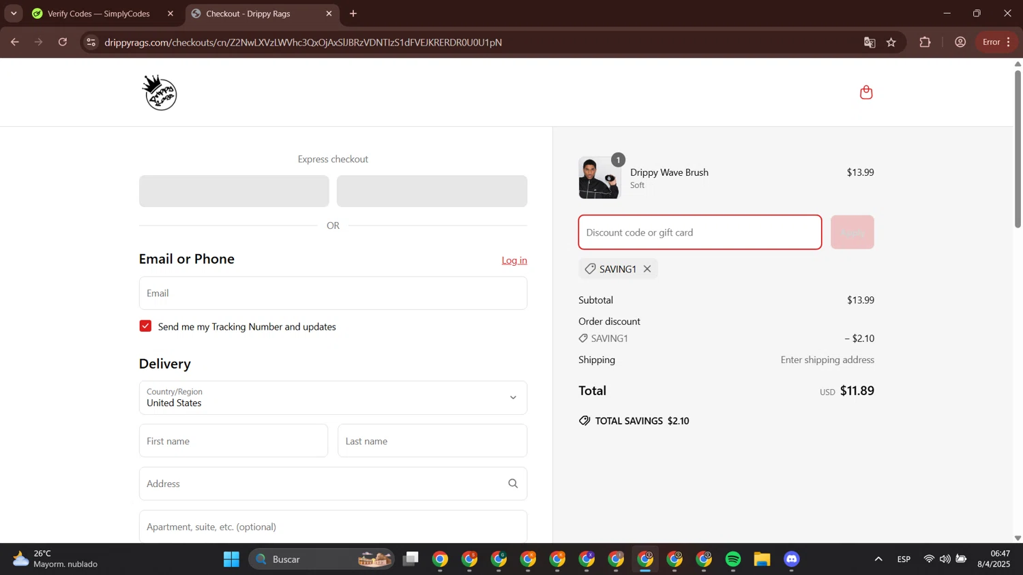Expand the Country/Region dropdown
Image resolution: width=1023 pixels, height=575 pixels.
(333, 398)
